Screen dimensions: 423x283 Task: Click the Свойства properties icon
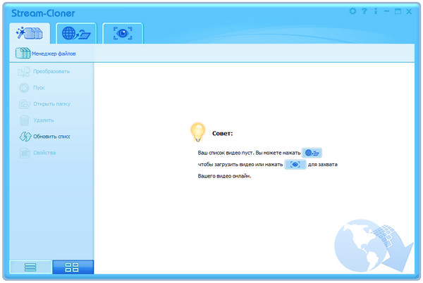click(x=25, y=153)
